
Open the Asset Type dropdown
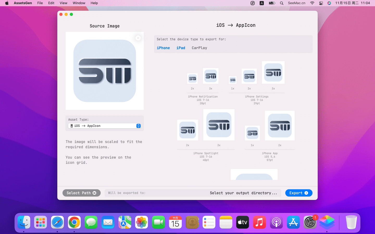click(104, 126)
